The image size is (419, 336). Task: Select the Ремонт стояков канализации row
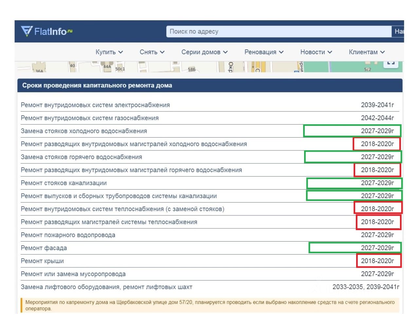click(210, 183)
